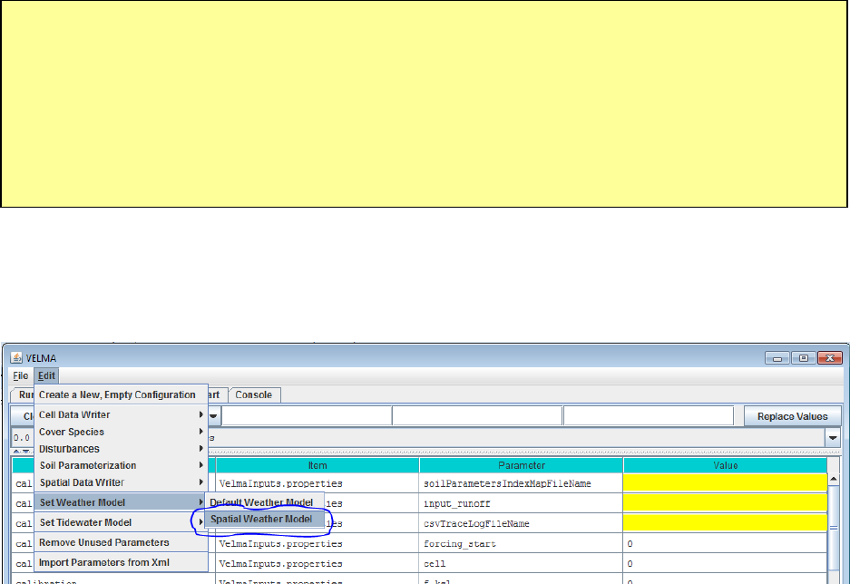This screenshot has width=850, height=584.
Task: Open Set Tidewater Model submenu
Action: [x=121, y=522]
